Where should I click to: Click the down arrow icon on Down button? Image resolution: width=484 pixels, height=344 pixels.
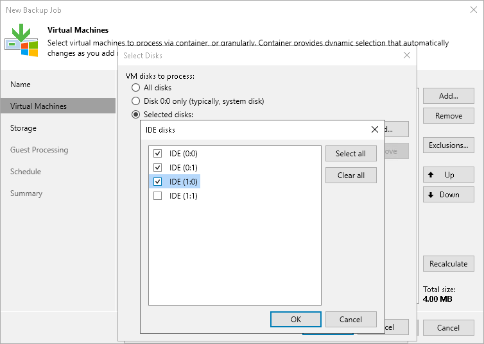click(x=431, y=195)
